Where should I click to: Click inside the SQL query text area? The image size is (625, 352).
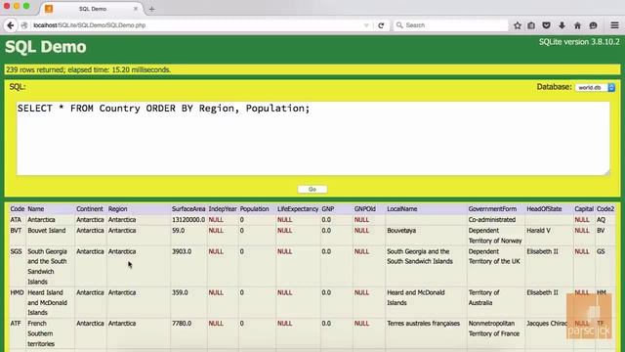click(x=312, y=138)
